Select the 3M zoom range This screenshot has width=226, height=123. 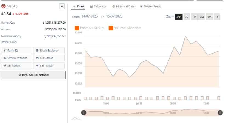pos(202,17)
